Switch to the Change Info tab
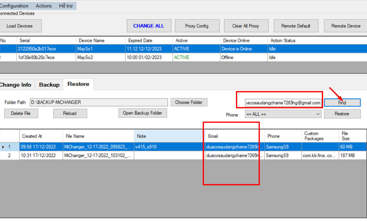The image size is (367, 221). (15, 85)
